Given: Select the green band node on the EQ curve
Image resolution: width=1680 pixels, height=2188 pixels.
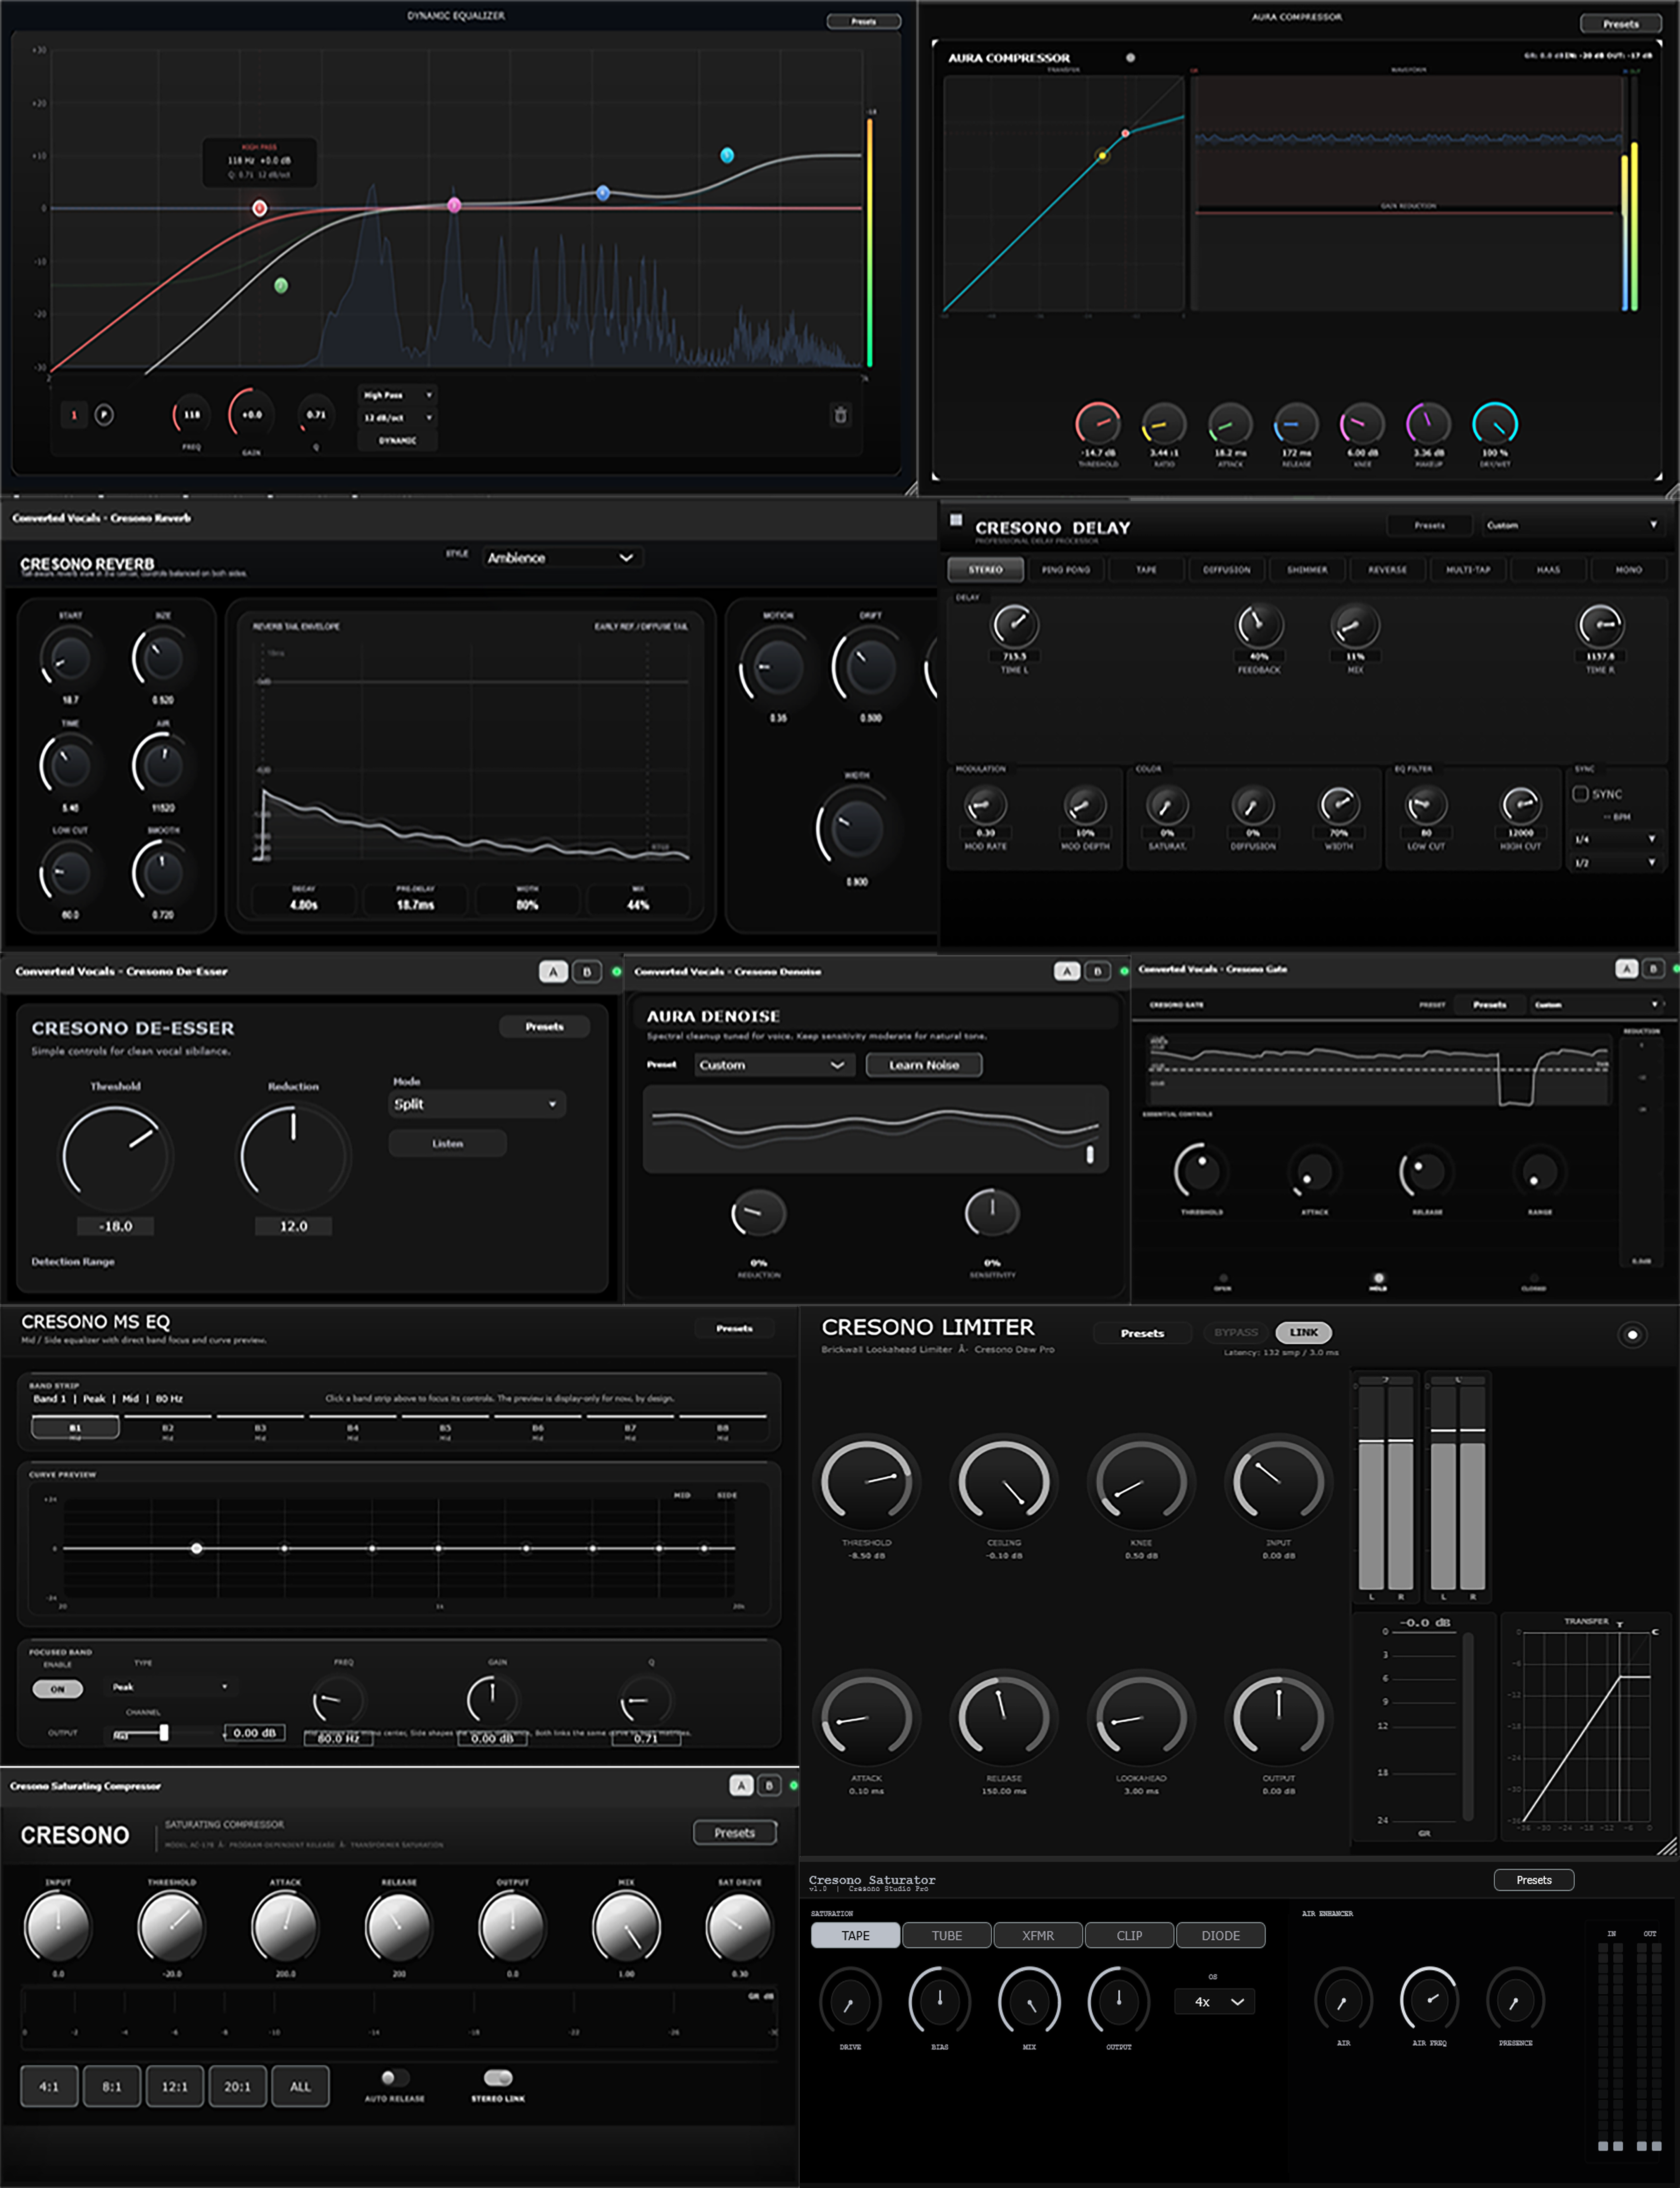Looking at the screenshot, I should pyautogui.click(x=281, y=286).
